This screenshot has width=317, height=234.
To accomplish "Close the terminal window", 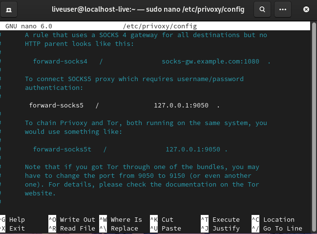I will pos(306,9).
